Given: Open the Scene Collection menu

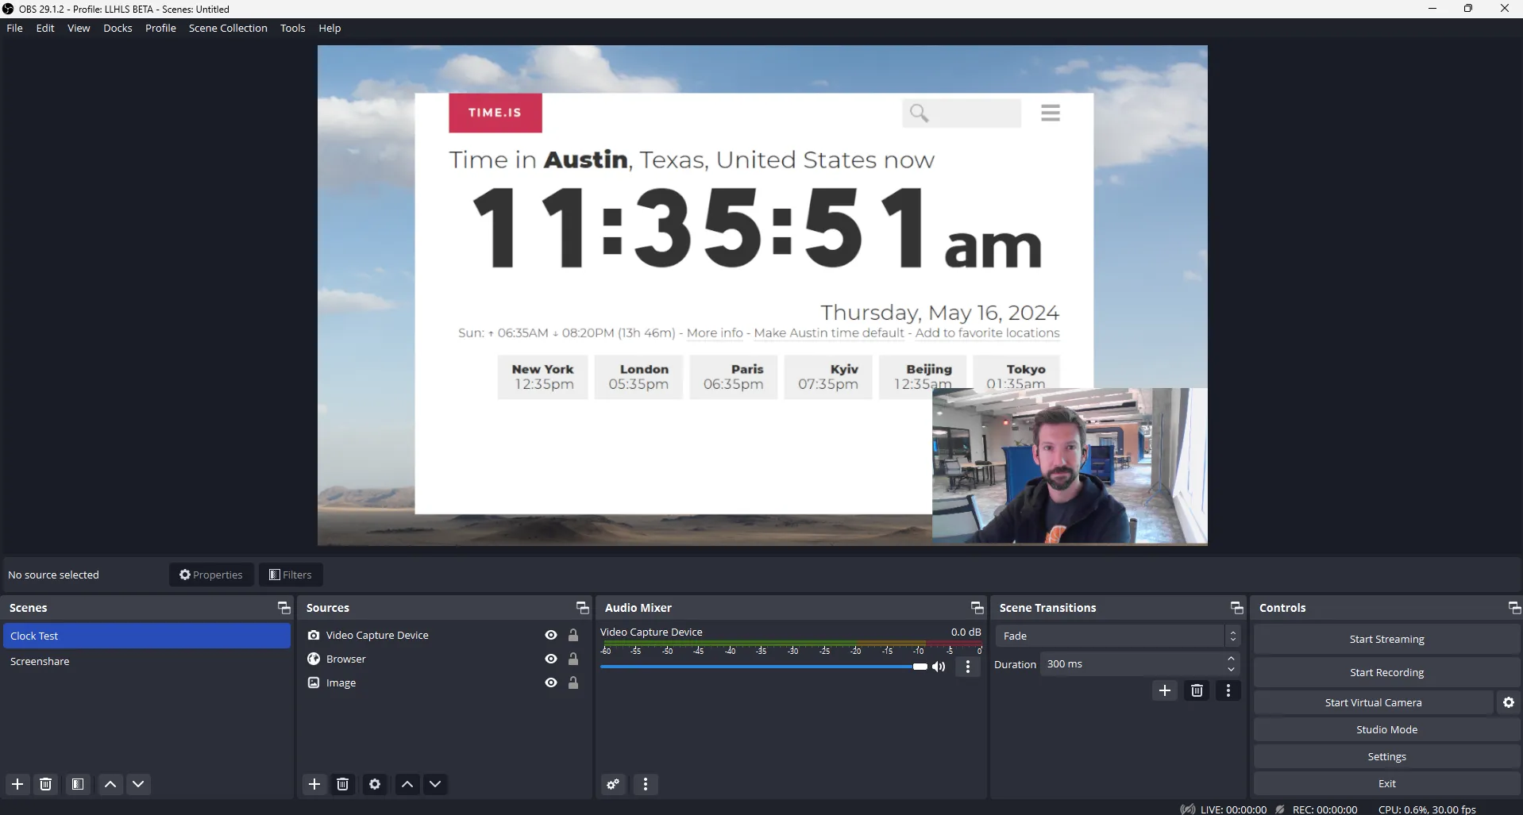Looking at the screenshot, I should pos(228,28).
